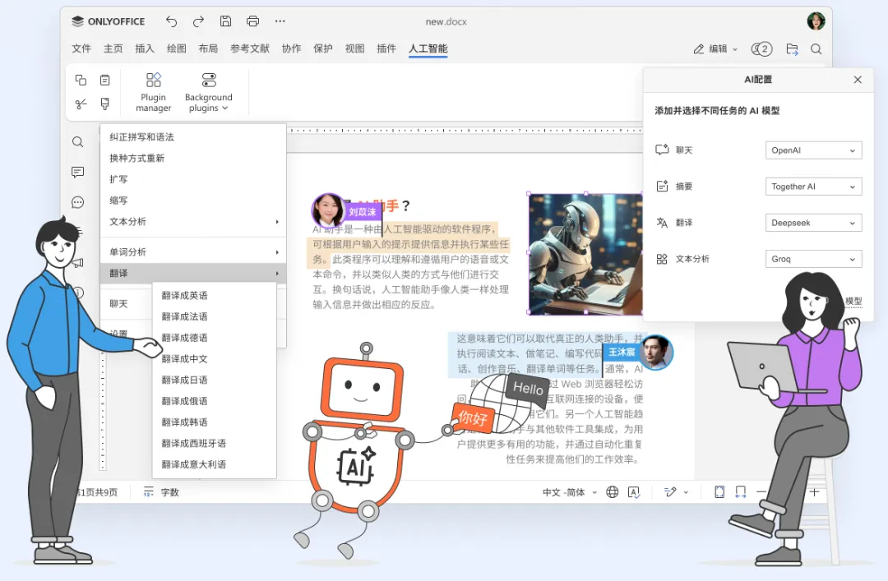The height and width of the screenshot is (581, 888).
Task: Switch to the 协作 tab
Action: pyautogui.click(x=292, y=48)
